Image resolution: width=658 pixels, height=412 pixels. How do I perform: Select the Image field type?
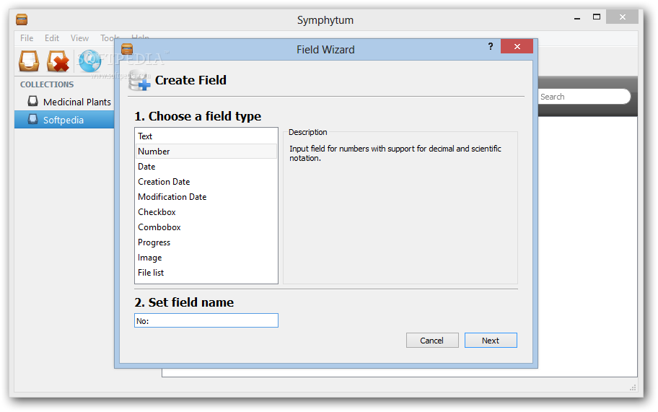(206, 257)
